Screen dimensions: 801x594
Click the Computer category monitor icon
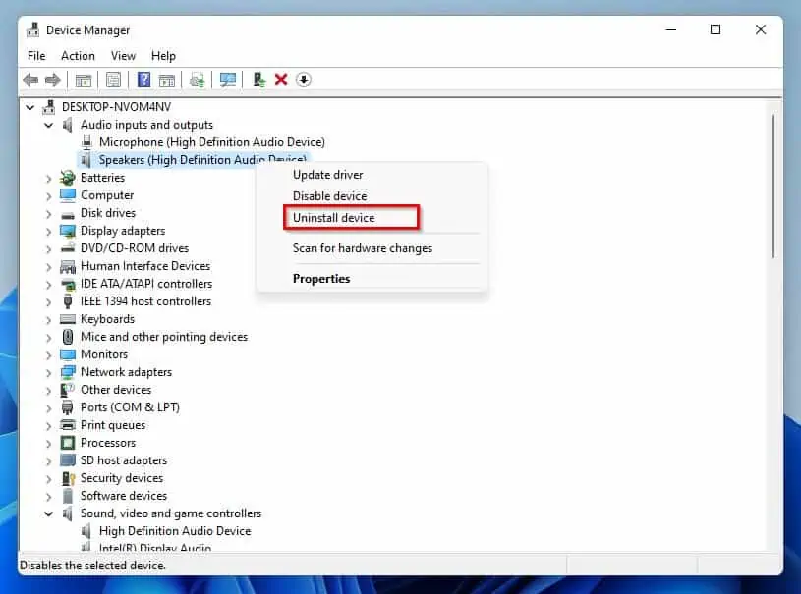click(68, 195)
